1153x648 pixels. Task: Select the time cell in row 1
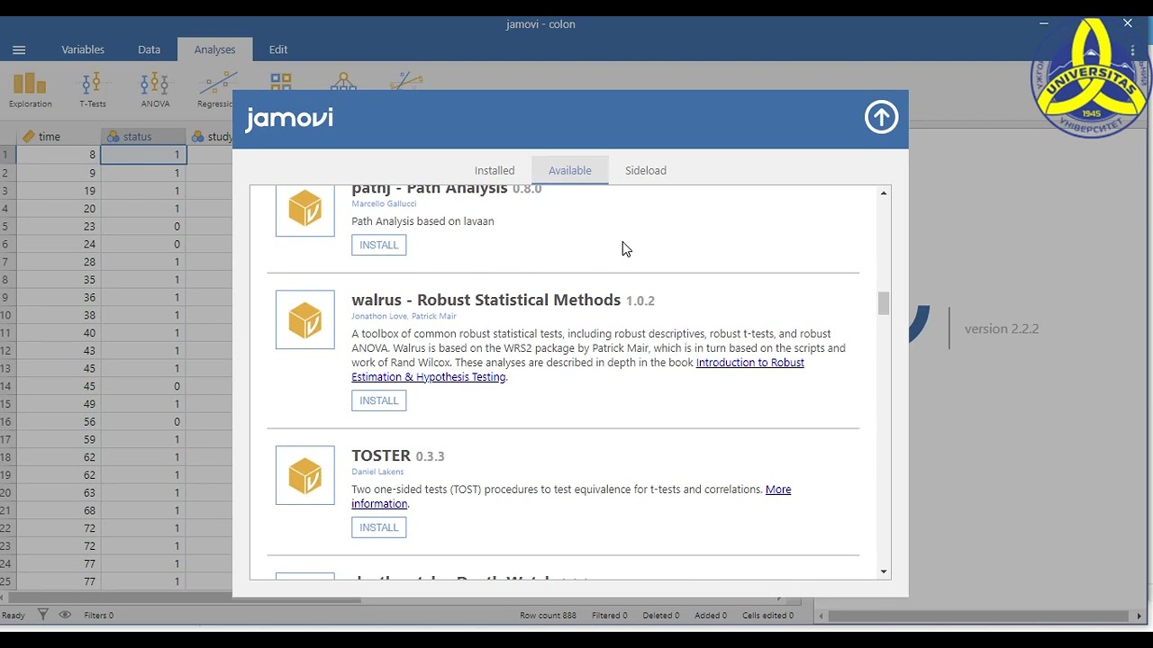point(59,155)
